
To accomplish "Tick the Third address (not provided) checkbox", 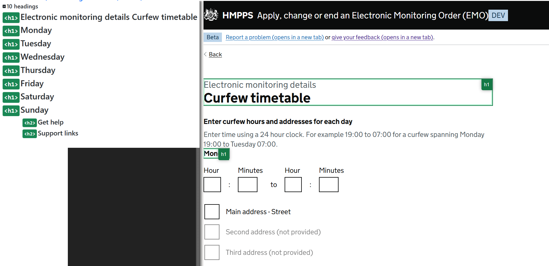I will (x=212, y=252).
